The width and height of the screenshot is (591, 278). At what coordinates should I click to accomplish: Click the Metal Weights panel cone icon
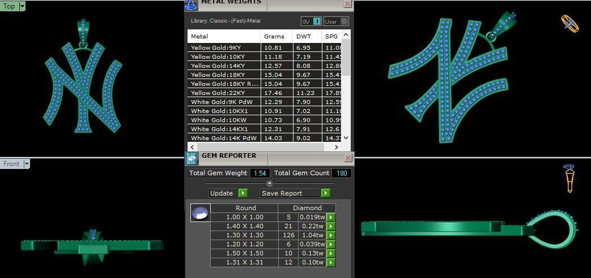click(x=191, y=4)
